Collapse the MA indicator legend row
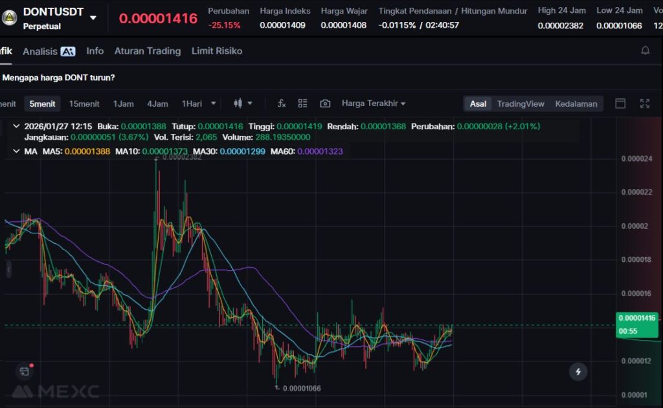 click(x=16, y=151)
